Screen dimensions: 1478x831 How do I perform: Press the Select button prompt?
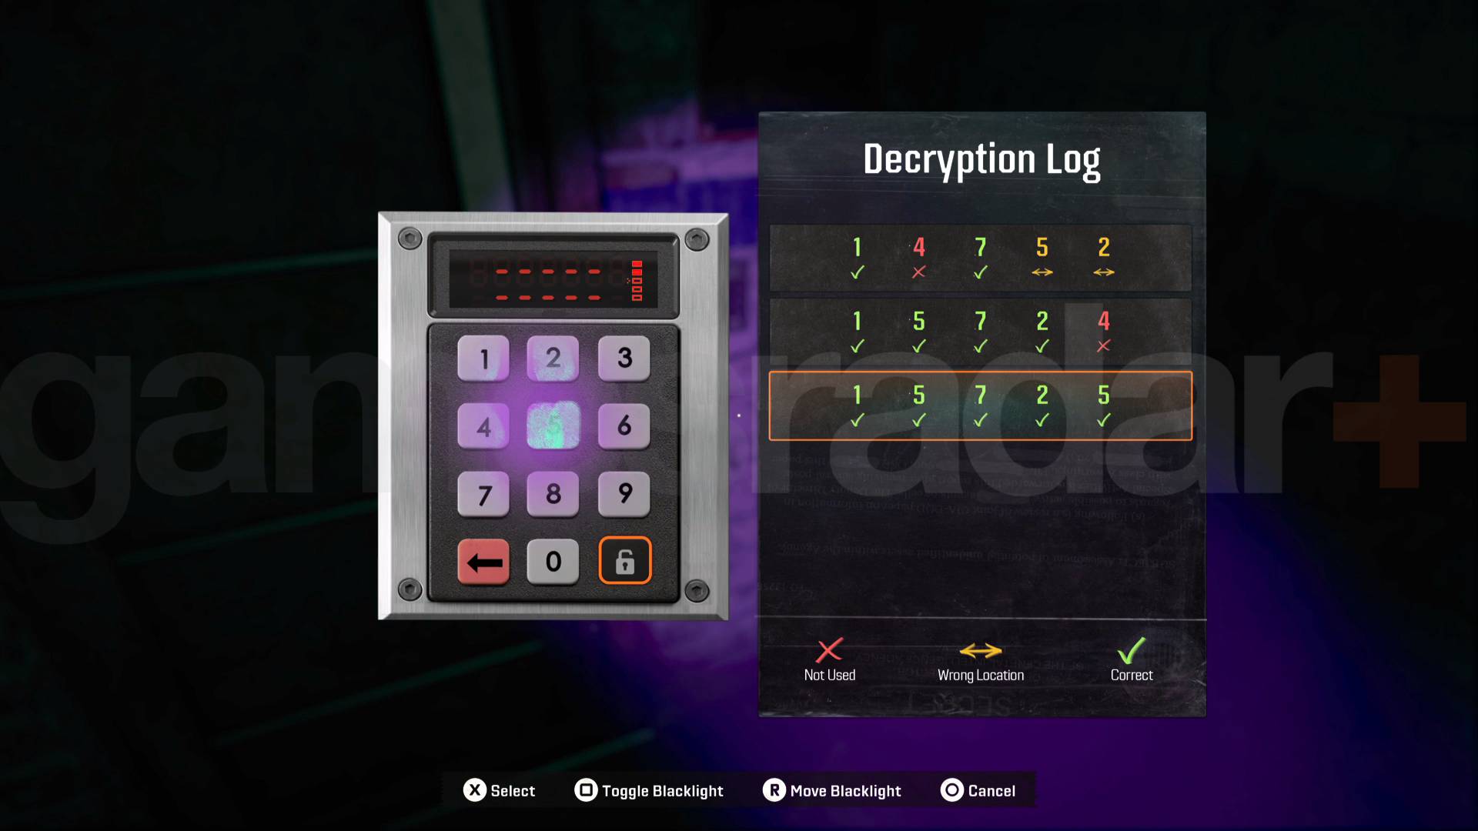498,790
